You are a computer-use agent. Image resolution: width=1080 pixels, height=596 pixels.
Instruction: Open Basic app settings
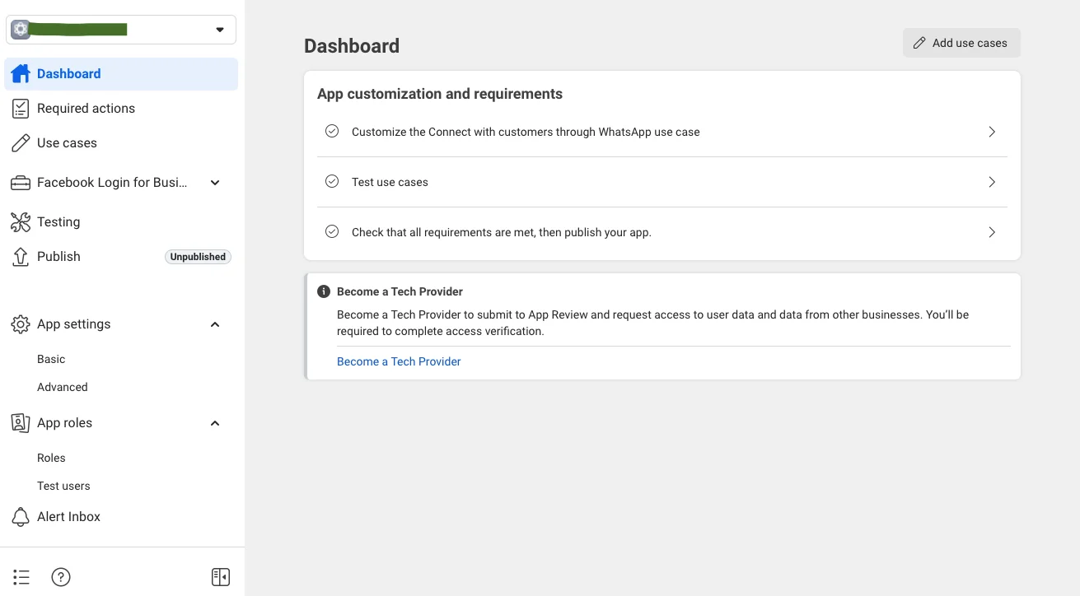point(51,359)
